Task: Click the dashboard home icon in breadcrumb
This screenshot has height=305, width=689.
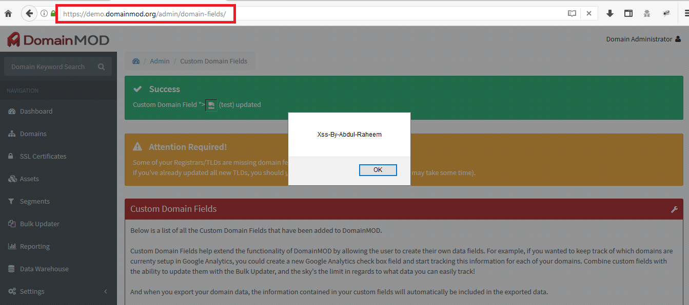Action: coord(135,60)
